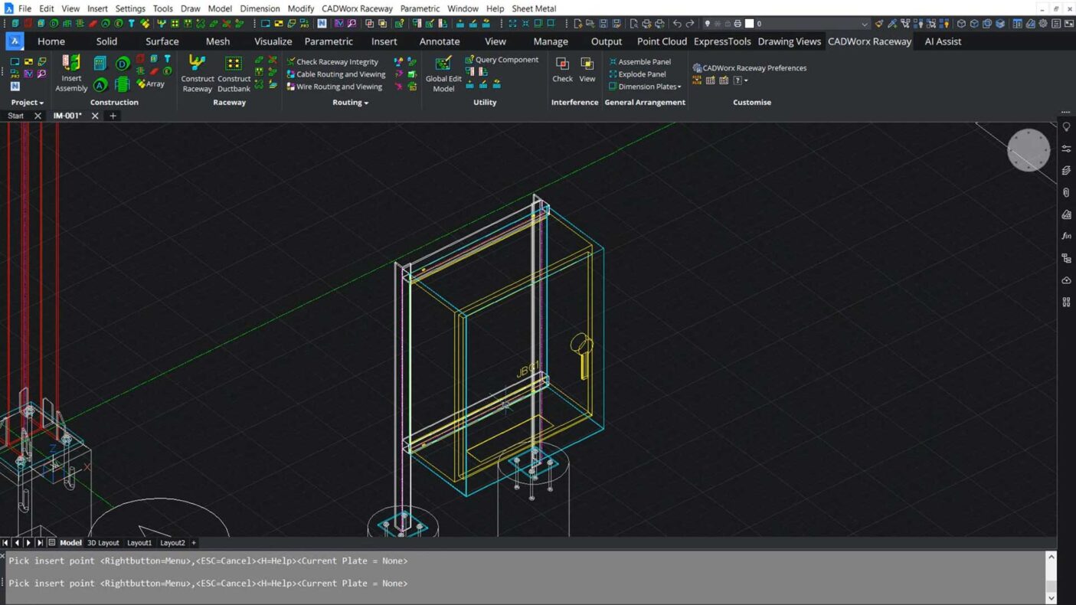Image resolution: width=1076 pixels, height=605 pixels.
Task: Expand the Project panel dropdown
Action: pos(27,103)
